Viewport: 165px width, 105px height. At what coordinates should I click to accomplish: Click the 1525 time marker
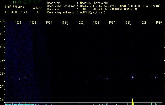[80, 23]
